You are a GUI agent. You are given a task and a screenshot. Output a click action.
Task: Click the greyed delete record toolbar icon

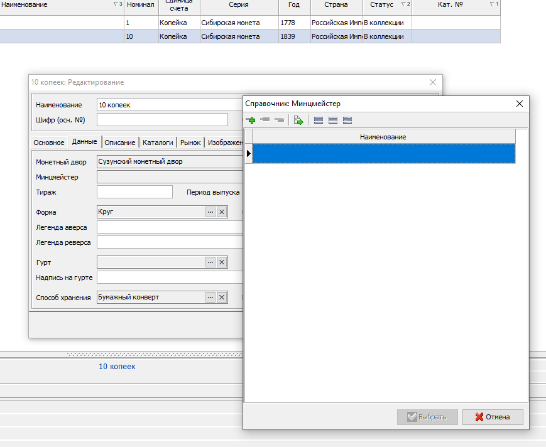(279, 120)
